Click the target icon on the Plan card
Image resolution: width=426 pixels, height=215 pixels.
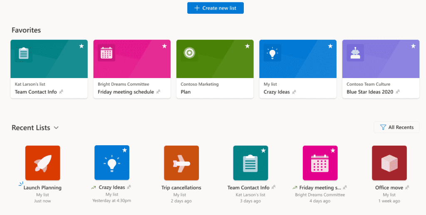(189, 53)
